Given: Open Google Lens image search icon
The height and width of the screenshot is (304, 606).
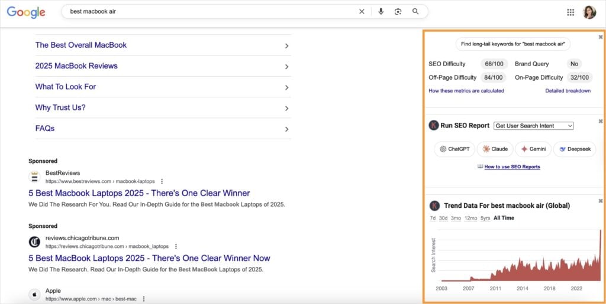Looking at the screenshot, I should pyautogui.click(x=398, y=12).
